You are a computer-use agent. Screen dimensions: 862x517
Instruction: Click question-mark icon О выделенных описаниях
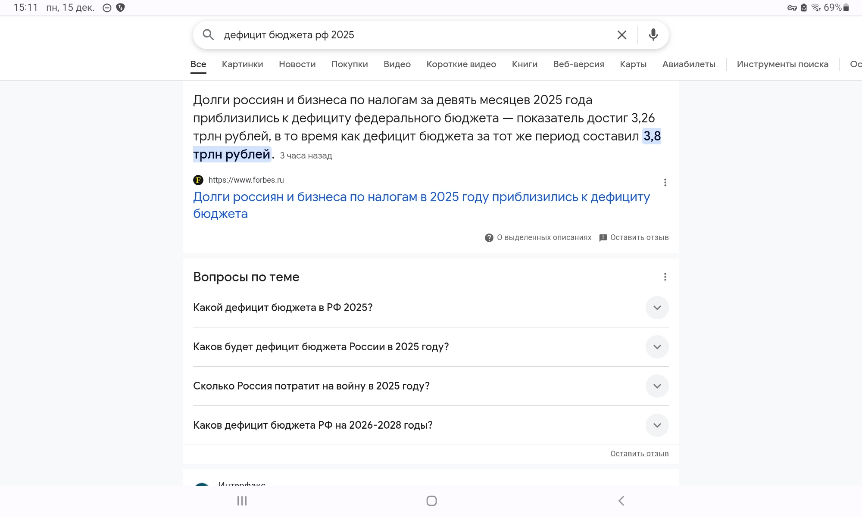(489, 238)
